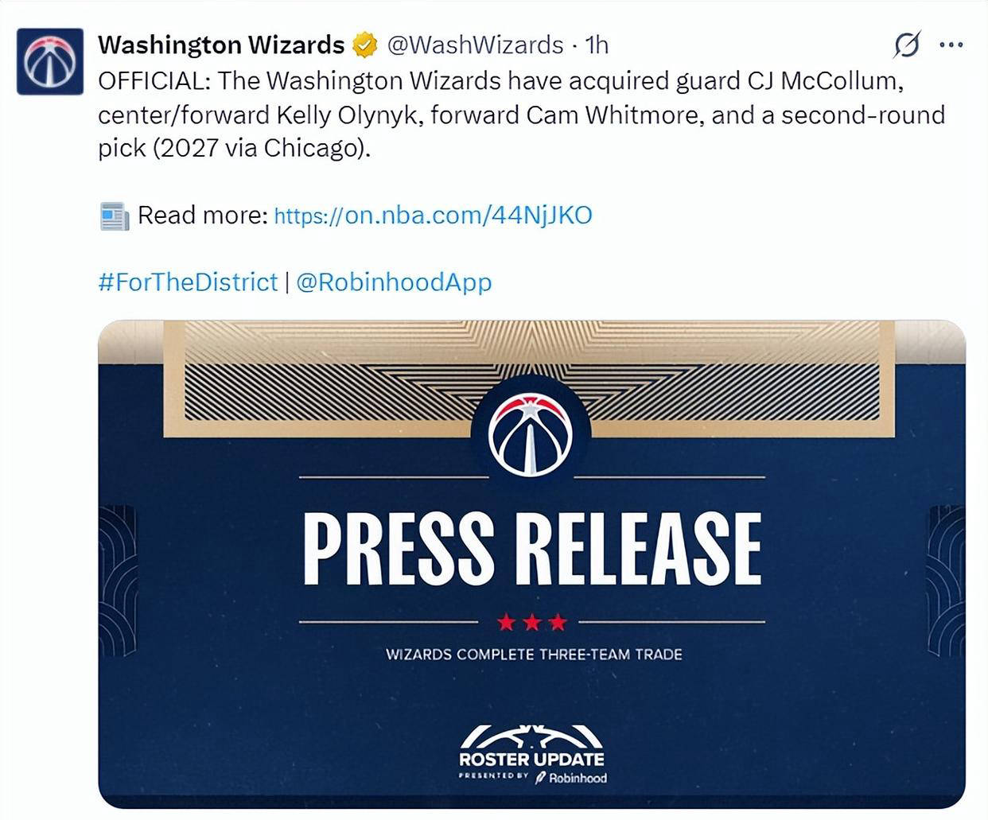Select the #ForTheDistrict hashtag
Viewport: 988px width, 820px height.
(188, 282)
